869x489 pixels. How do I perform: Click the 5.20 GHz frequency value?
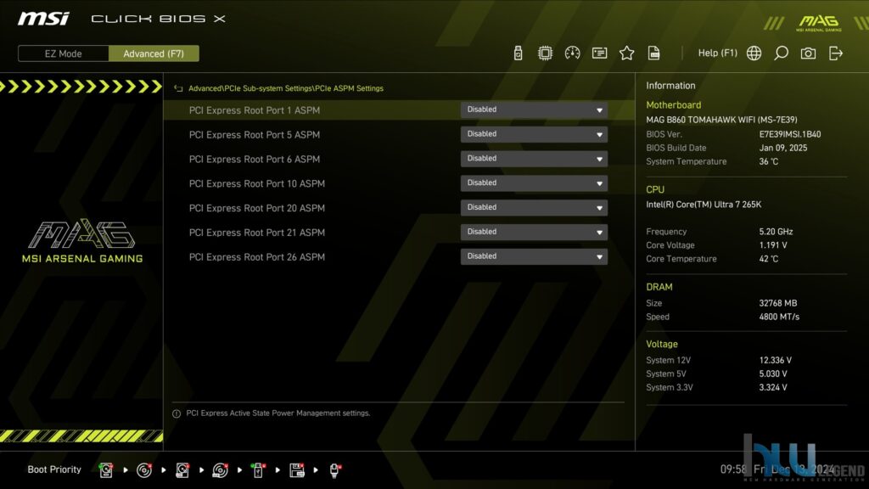click(x=776, y=232)
